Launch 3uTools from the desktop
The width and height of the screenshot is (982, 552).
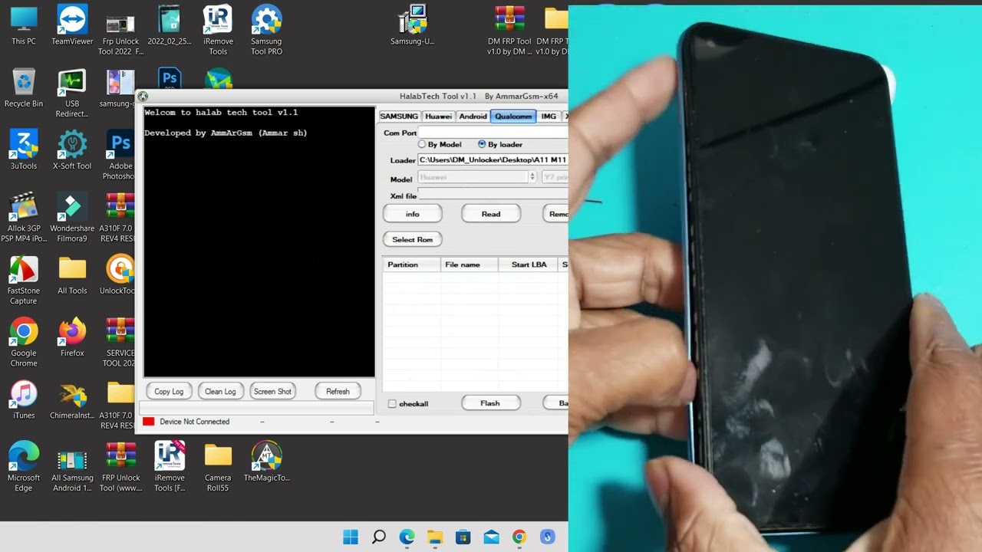pyautogui.click(x=24, y=150)
